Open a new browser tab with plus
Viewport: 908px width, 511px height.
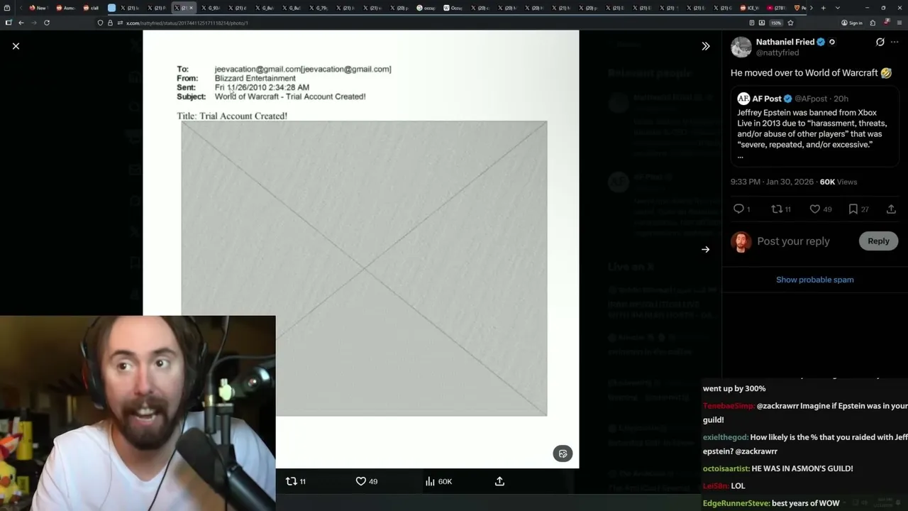(x=823, y=8)
